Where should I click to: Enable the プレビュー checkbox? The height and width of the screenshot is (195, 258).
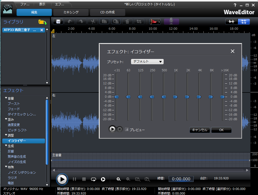pyautogui.click(x=127, y=129)
